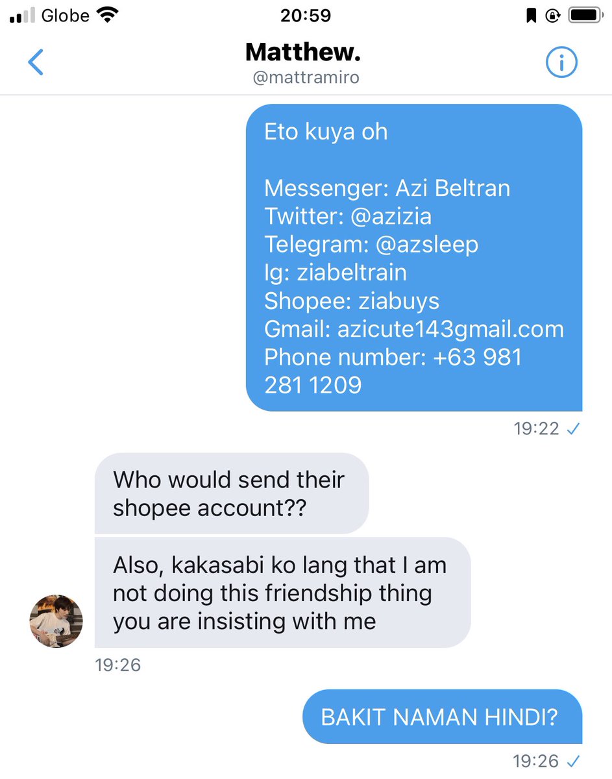The width and height of the screenshot is (612, 779).
Task: Tap the cellular signal bars icon
Action: pyautogui.click(x=23, y=16)
